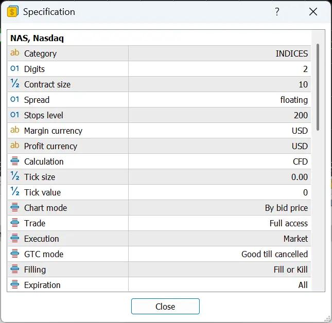This screenshot has height=323, width=332.
Task: Click the 'Full access' value
Action: 289,224
